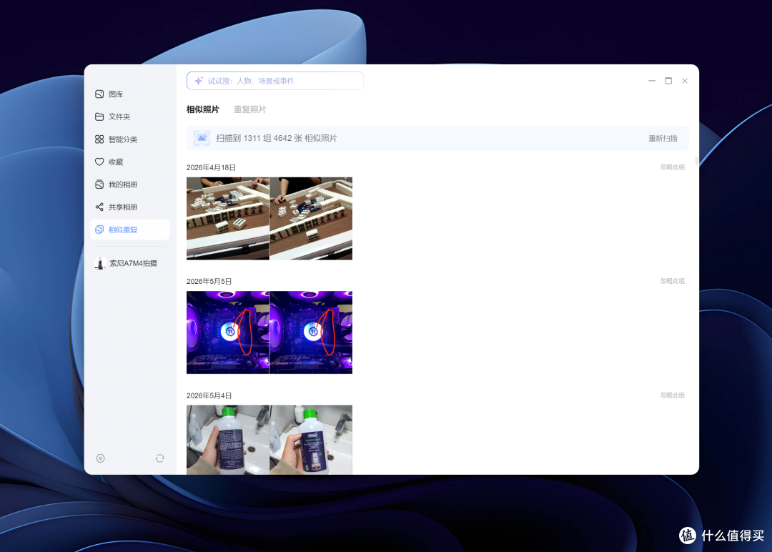Open the 我的相册 album icon
The height and width of the screenshot is (552, 772).
[x=99, y=184]
